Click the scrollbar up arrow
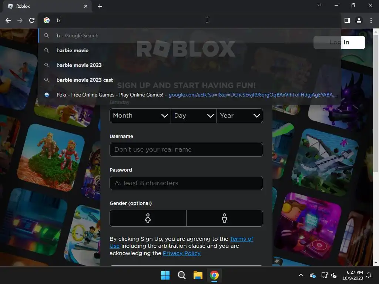Image resolution: width=379 pixels, height=284 pixels. pos(376,31)
